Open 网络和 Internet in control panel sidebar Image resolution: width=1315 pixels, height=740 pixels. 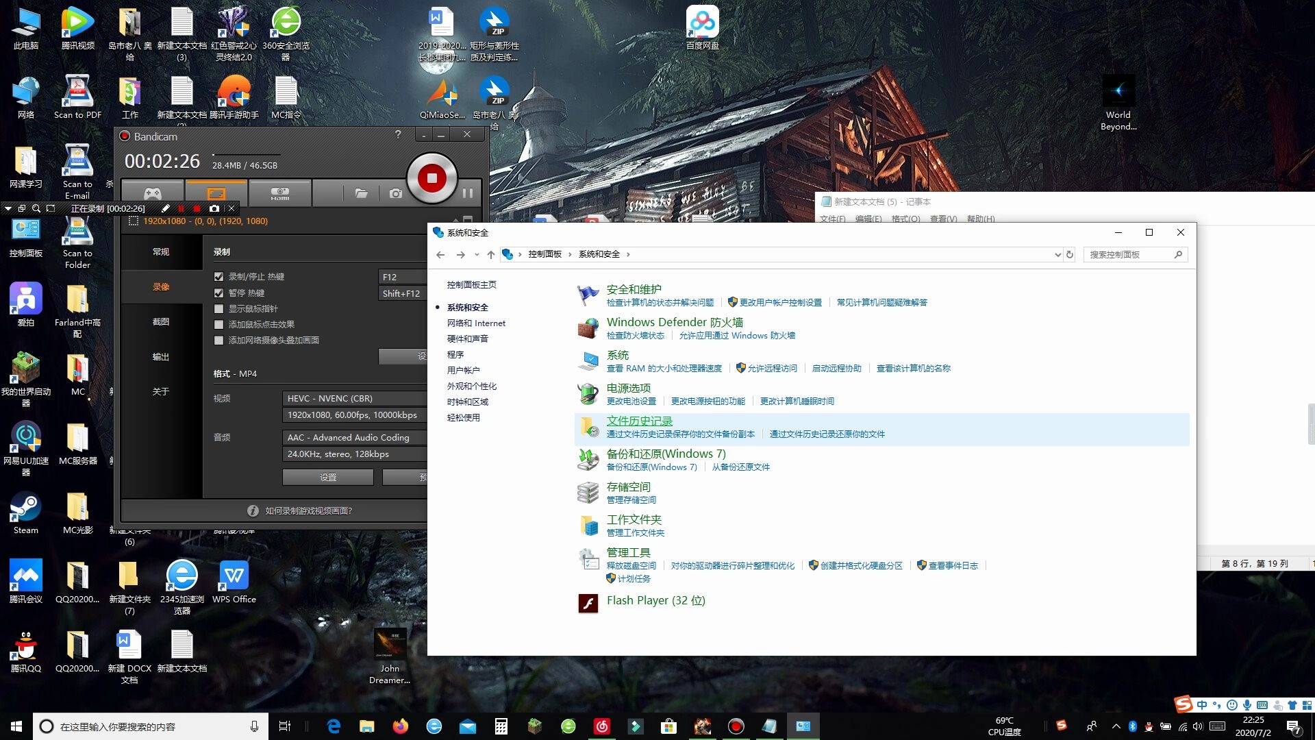coord(476,323)
